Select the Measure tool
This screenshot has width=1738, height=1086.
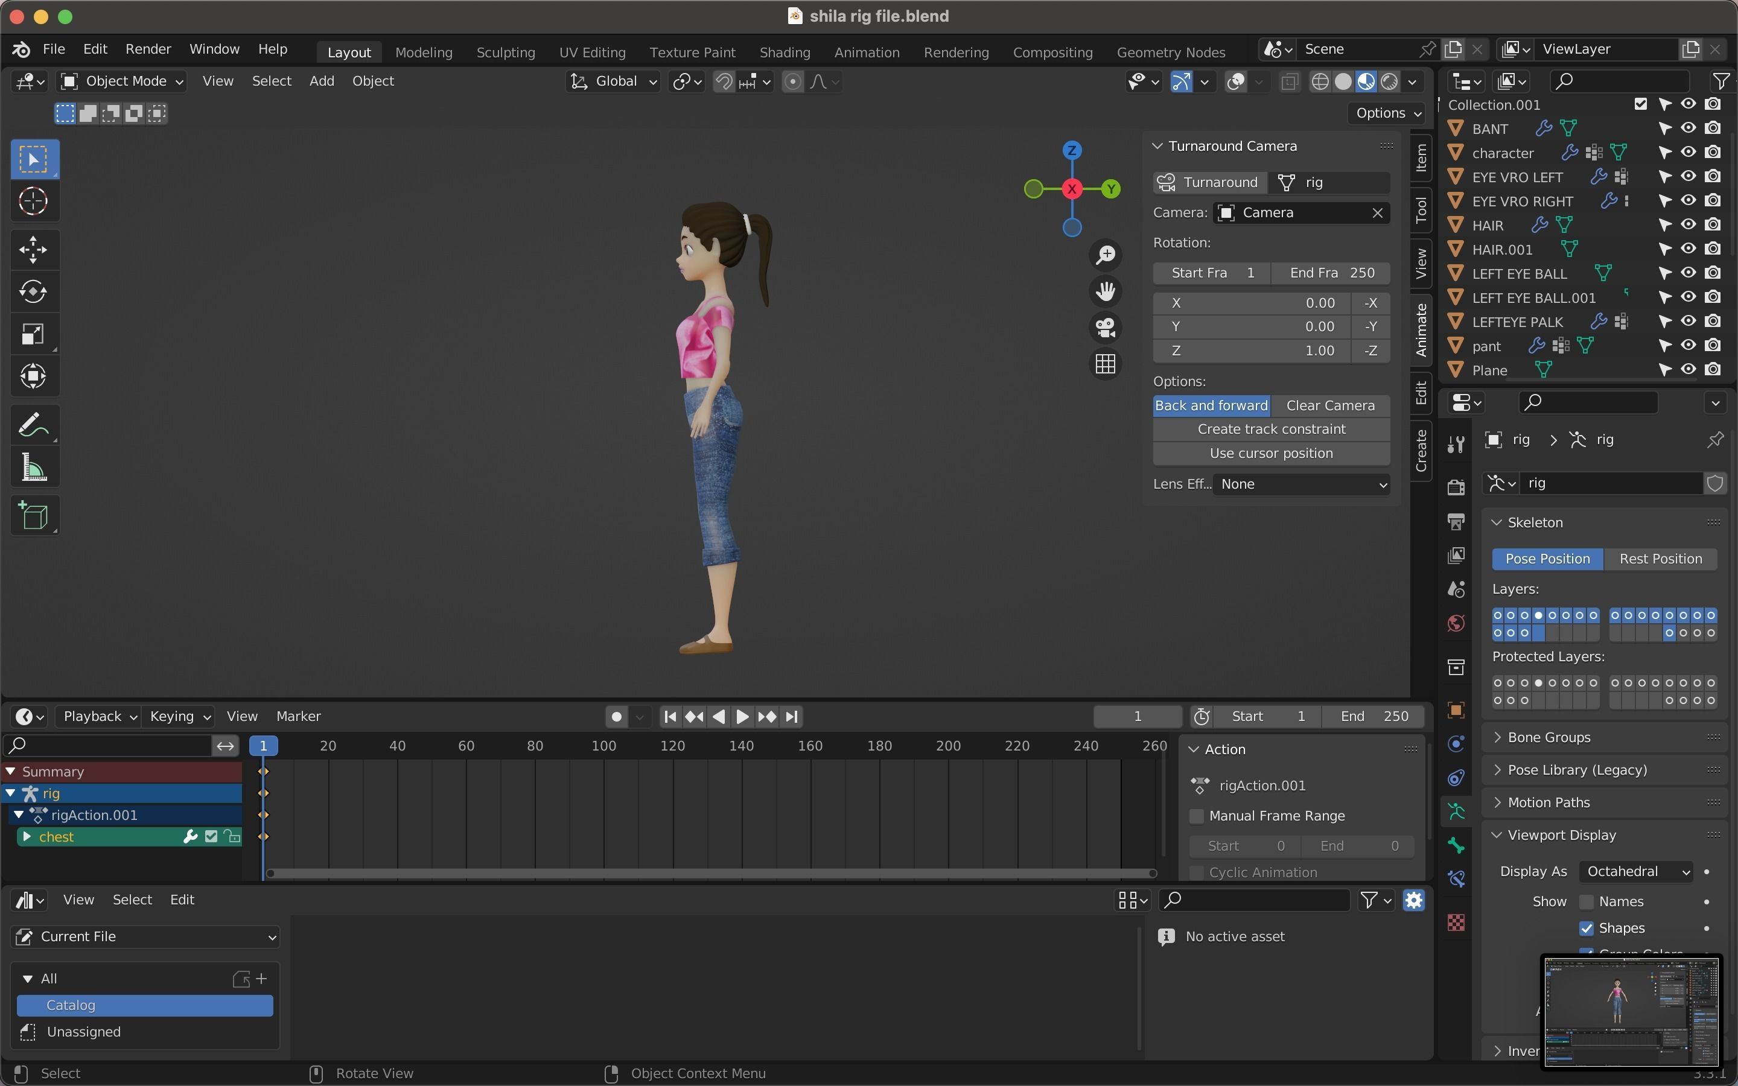point(34,467)
